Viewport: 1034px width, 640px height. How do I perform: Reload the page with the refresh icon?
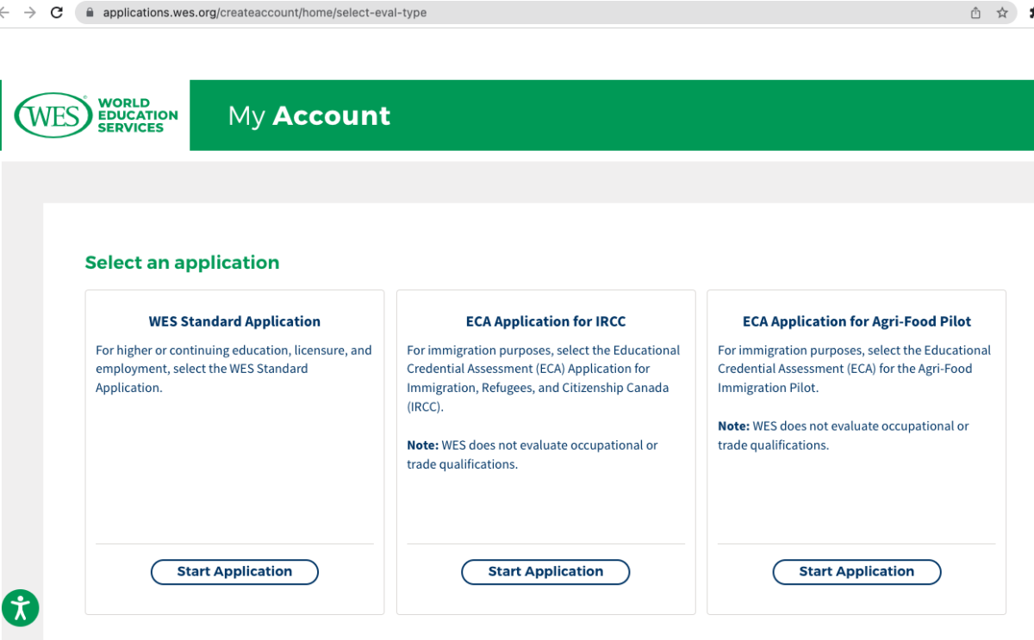[x=57, y=13]
